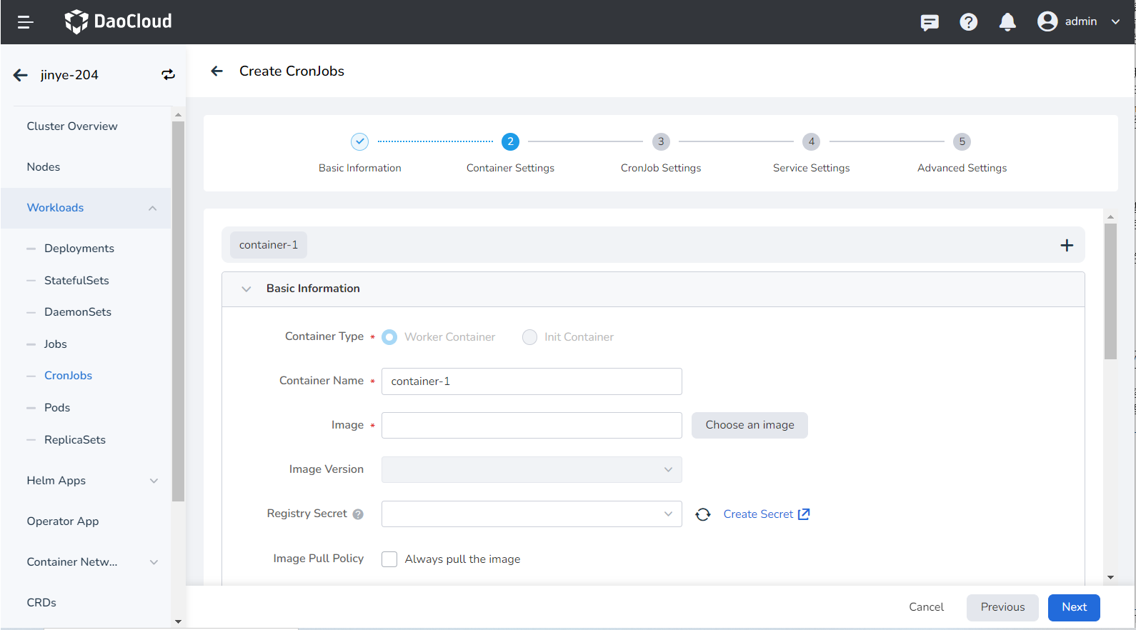Open the messages chat icon

pyautogui.click(x=930, y=22)
